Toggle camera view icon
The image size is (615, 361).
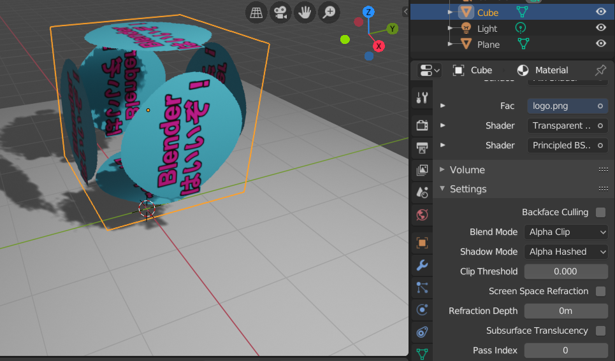coord(280,13)
